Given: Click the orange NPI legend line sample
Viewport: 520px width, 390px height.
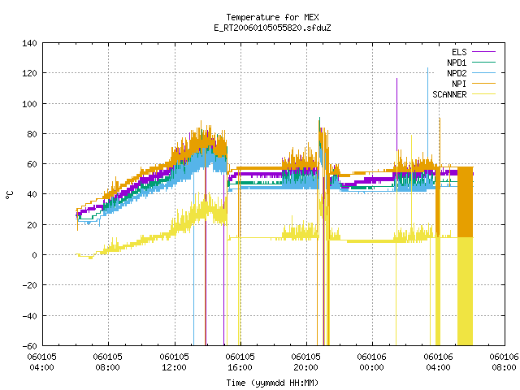Looking at the screenshot, I should (484, 84).
